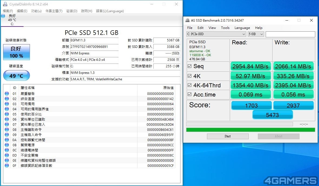The width and height of the screenshot is (319, 186).
Task: Click the serial number field 27FF0702149700966891
Action: 94,47
